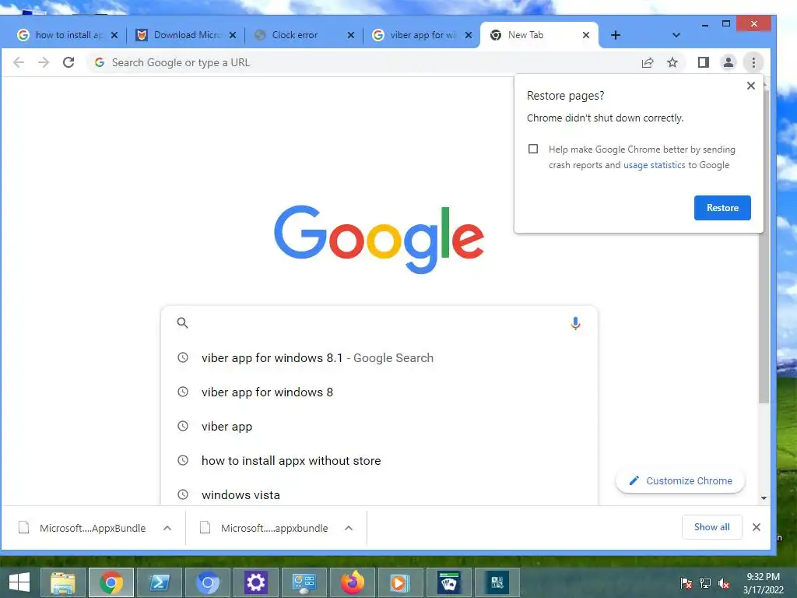This screenshot has height=598, width=797.
Task: Click Show all downloads
Action: [711, 527]
